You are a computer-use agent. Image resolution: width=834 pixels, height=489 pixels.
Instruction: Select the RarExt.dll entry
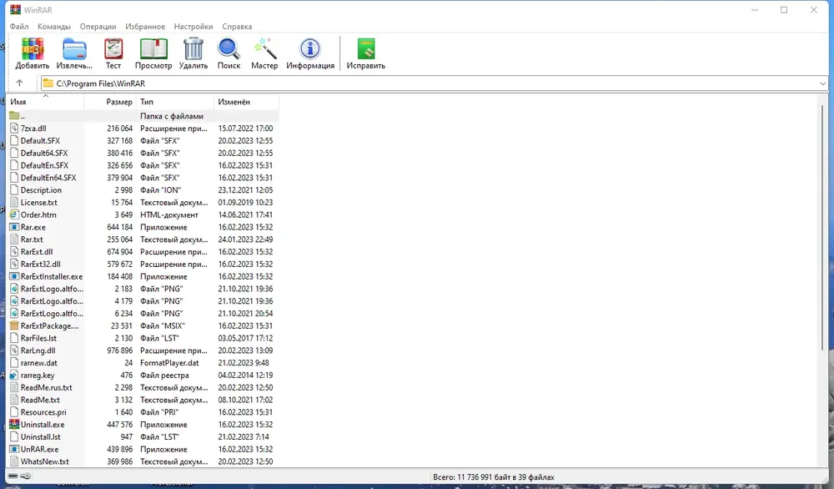click(x=37, y=252)
